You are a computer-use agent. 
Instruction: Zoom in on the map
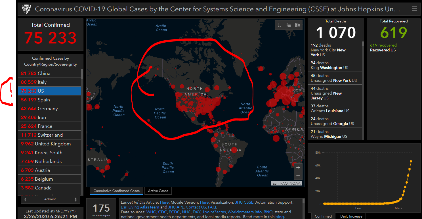(x=298, y=168)
